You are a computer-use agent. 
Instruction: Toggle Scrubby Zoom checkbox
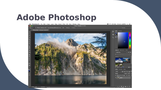click(x=55, y=28)
